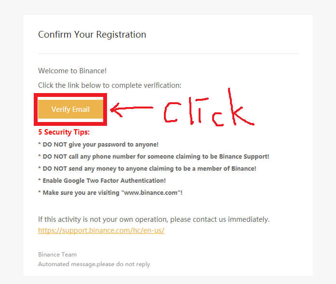
Task: Click the Verify Email button
Action: click(70, 109)
